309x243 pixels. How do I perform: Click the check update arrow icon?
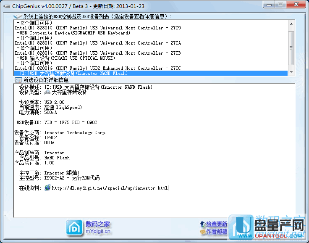[x=203, y=224]
